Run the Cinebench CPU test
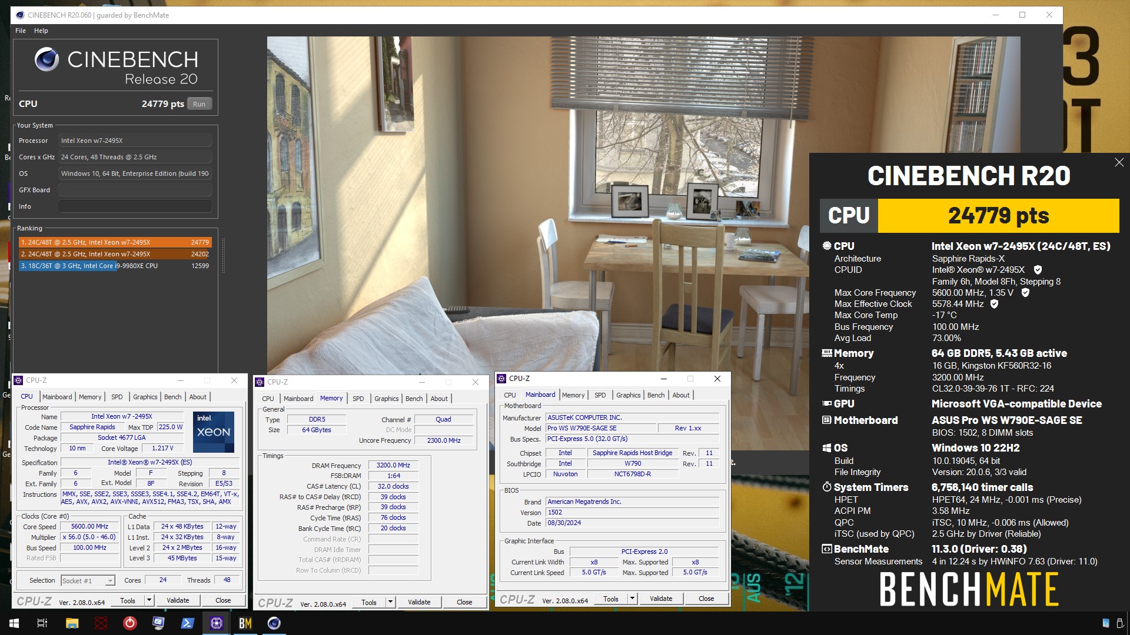Viewport: 1130px width, 635px height. tap(200, 104)
